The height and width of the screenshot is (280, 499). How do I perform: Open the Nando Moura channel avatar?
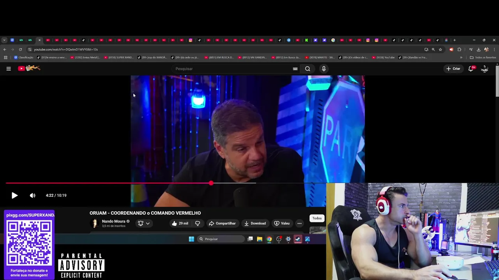point(94,223)
